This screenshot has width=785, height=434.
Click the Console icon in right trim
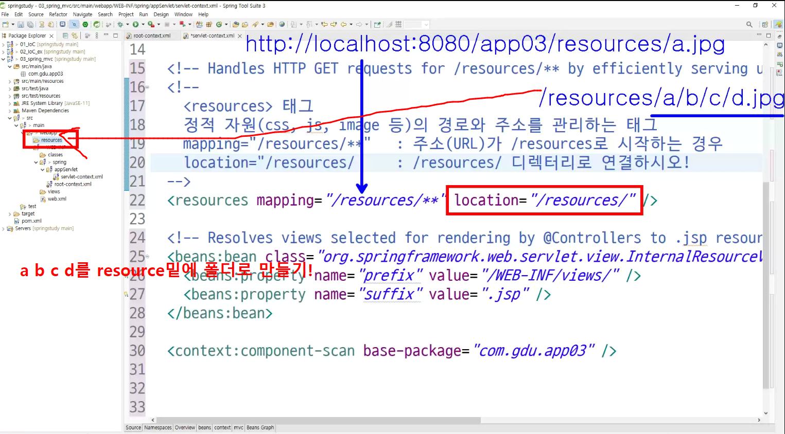pos(779,45)
